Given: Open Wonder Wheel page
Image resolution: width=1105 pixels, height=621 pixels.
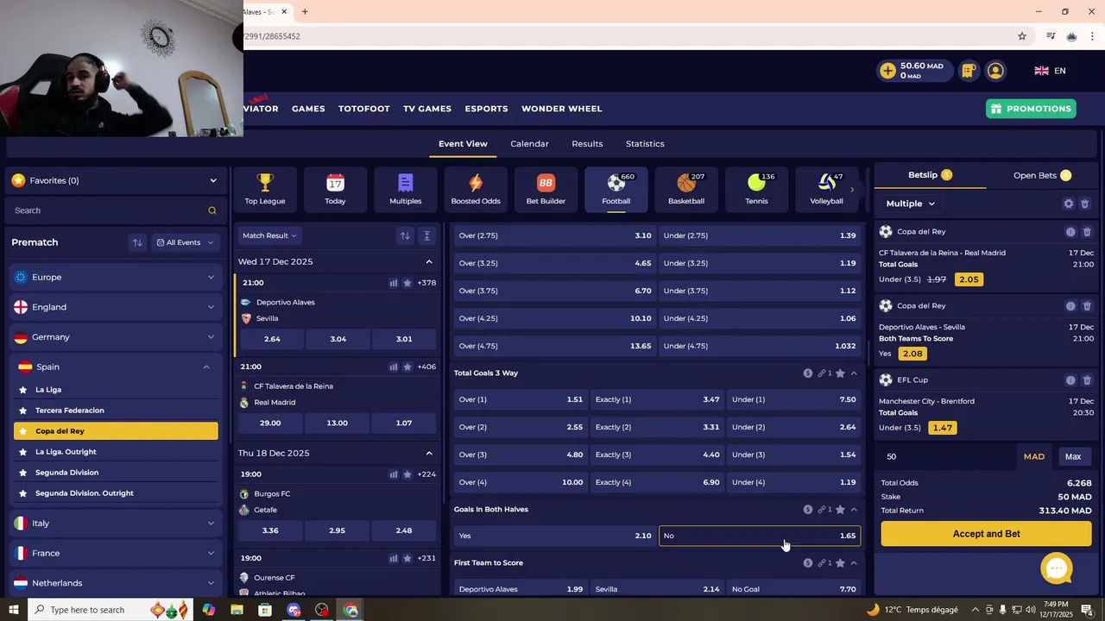Looking at the screenshot, I should coord(562,109).
